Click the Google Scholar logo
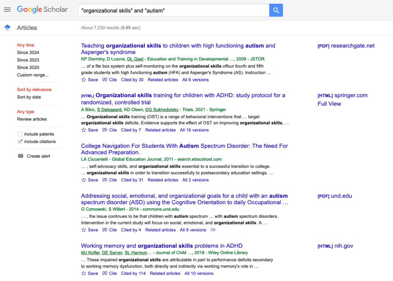Screen dimensions: 393x281 point(42,10)
